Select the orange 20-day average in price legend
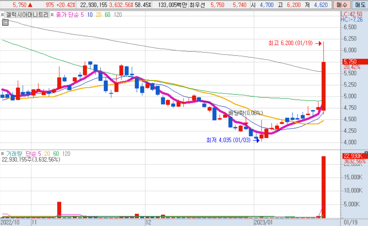Screen dimensions: 368x226 (99, 15)
